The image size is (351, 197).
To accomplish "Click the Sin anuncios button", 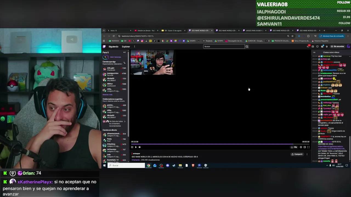I will 337,47.
